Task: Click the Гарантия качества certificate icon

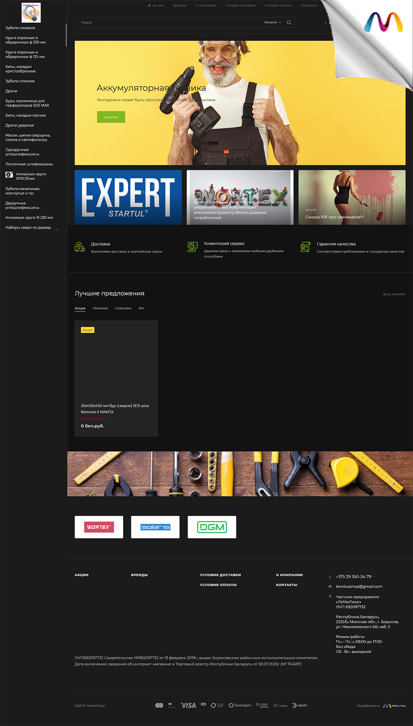Action: [x=305, y=247]
